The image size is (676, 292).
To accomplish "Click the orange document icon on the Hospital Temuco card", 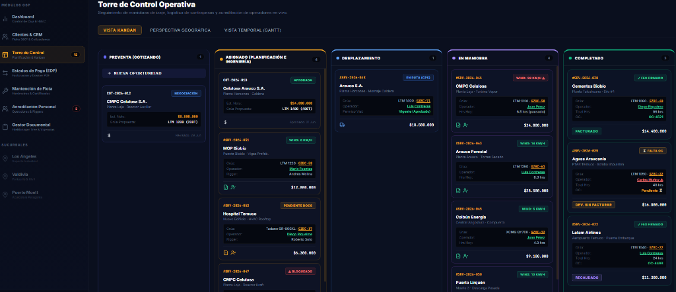I will pos(226,253).
